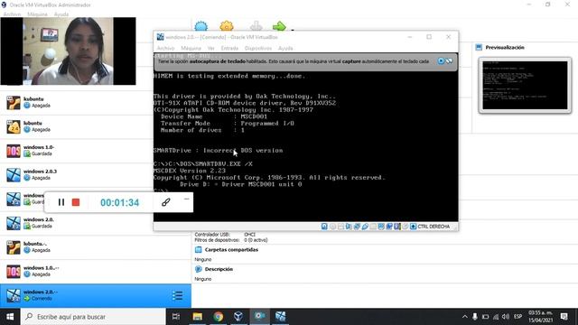The image size is (578, 325).
Task: Open File Explorer from taskbar
Action: tap(198, 317)
